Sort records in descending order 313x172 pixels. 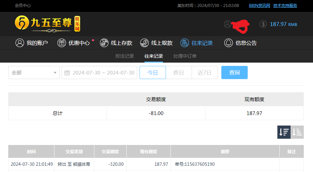284,132
